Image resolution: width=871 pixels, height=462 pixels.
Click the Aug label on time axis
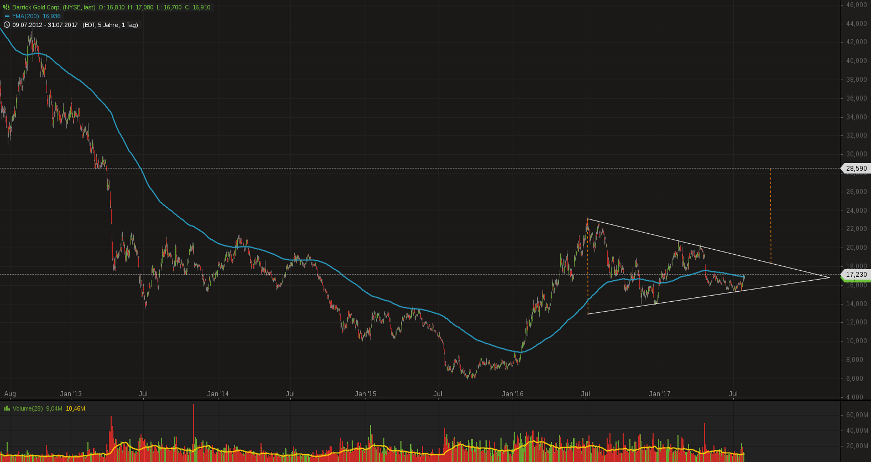(x=10, y=394)
